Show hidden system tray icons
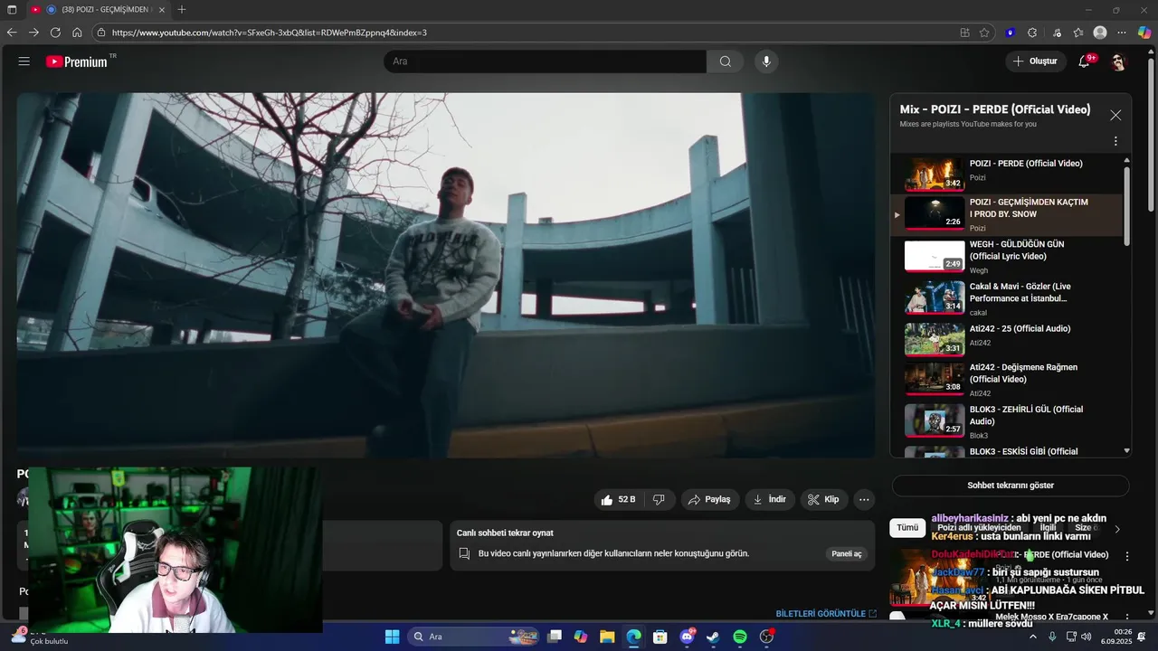 (x=1033, y=637)
